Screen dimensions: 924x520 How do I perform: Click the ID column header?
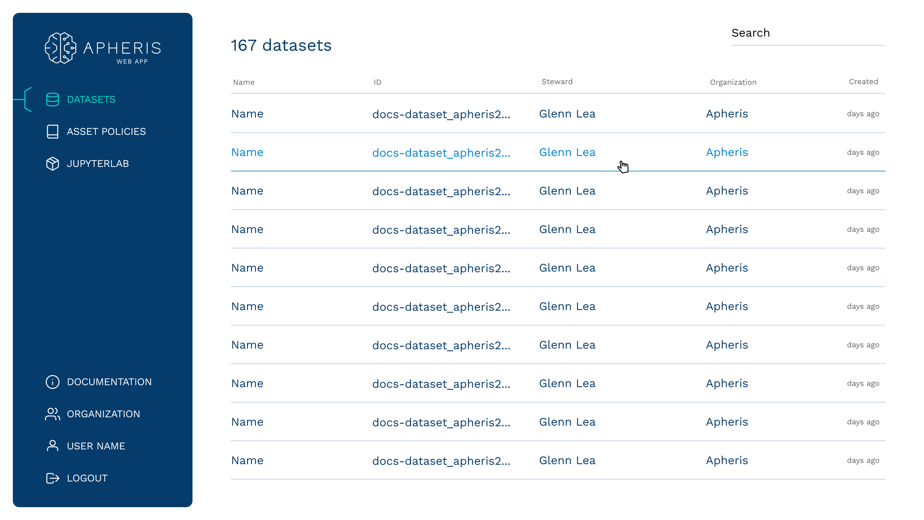coord(377,82)
